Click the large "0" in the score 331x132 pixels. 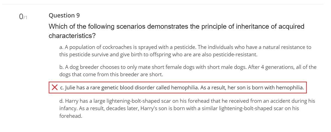click(21, 17)
